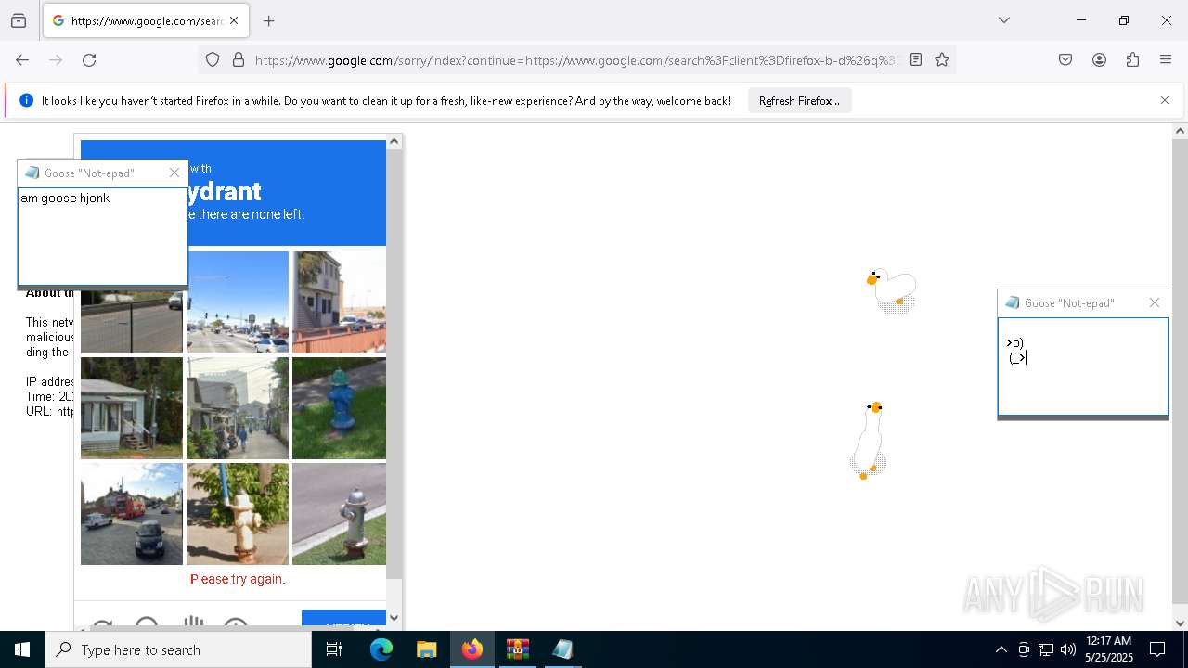Click the taskbar search box
The width and height of the screenshot is (1188, 668).
tap(178, 649)
